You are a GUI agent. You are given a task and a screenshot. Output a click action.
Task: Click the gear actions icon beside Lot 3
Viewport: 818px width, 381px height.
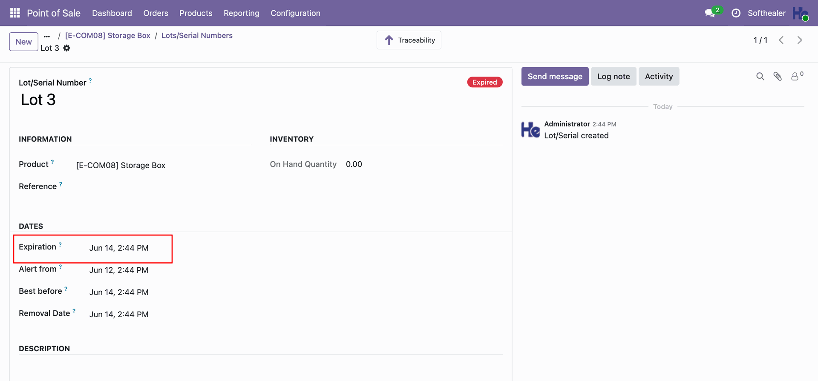coord(67,48)
